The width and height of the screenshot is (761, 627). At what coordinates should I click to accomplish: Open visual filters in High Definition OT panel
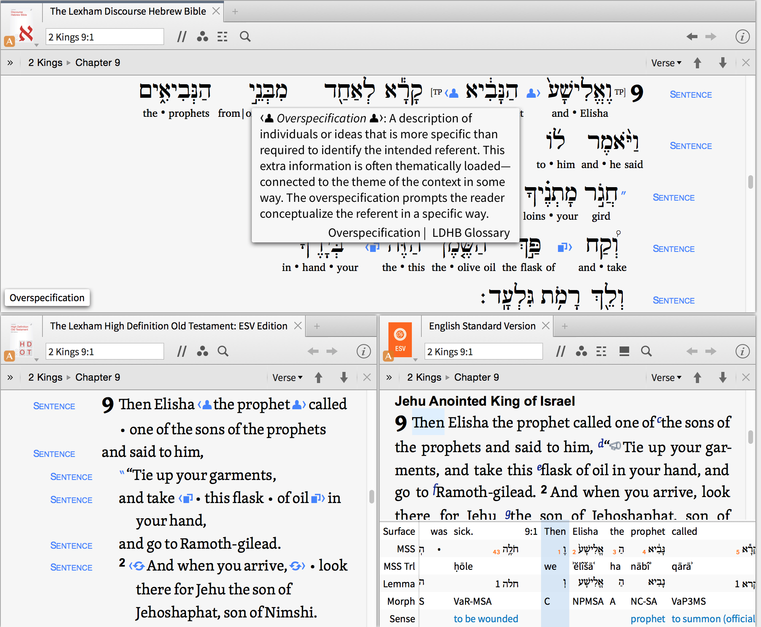coord(202,351)
